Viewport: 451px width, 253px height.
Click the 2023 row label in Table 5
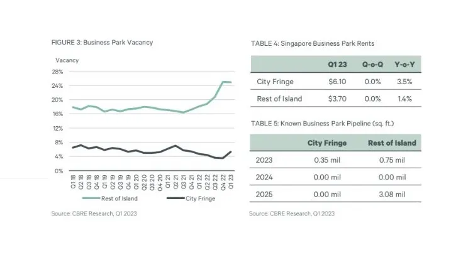(264, 159)
